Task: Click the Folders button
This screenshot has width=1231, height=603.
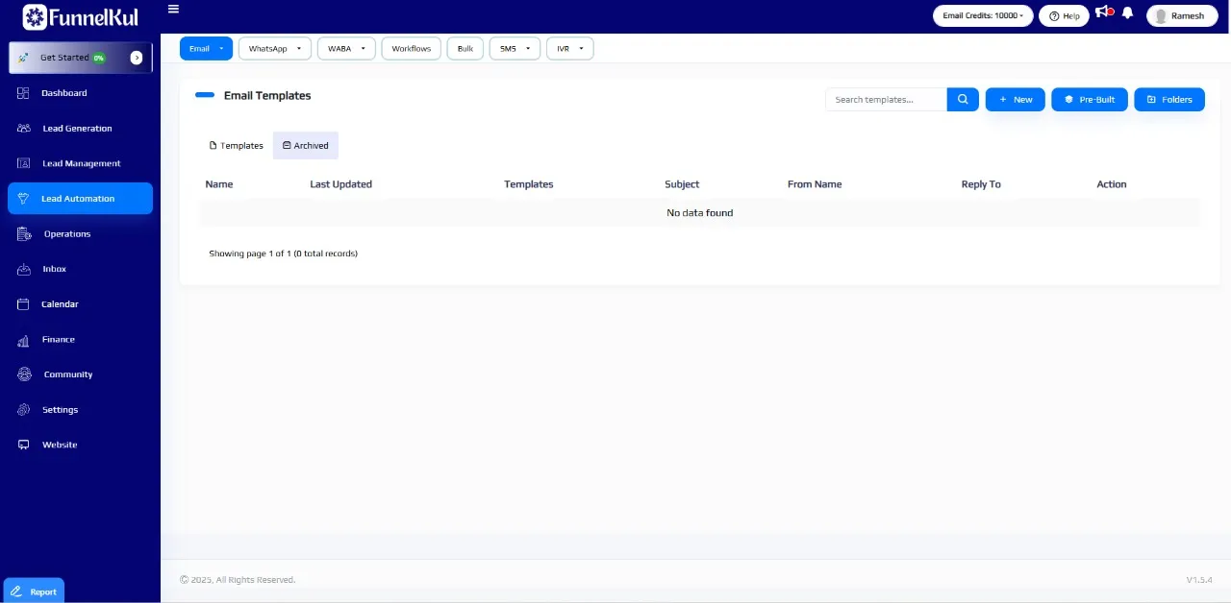Action: [1168, 100]
